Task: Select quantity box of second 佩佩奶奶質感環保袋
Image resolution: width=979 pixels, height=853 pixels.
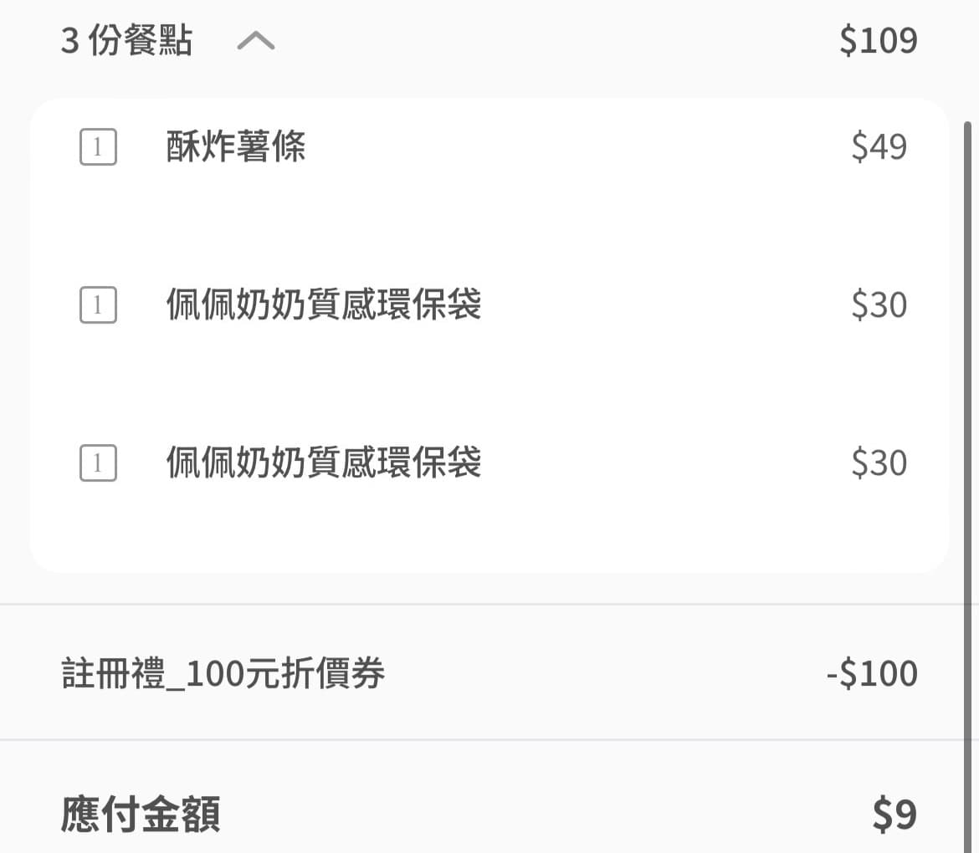Action: click(98, 463)
